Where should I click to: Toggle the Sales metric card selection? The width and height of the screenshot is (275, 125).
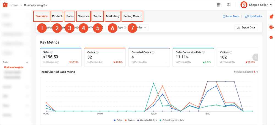[x=61, y=57]
